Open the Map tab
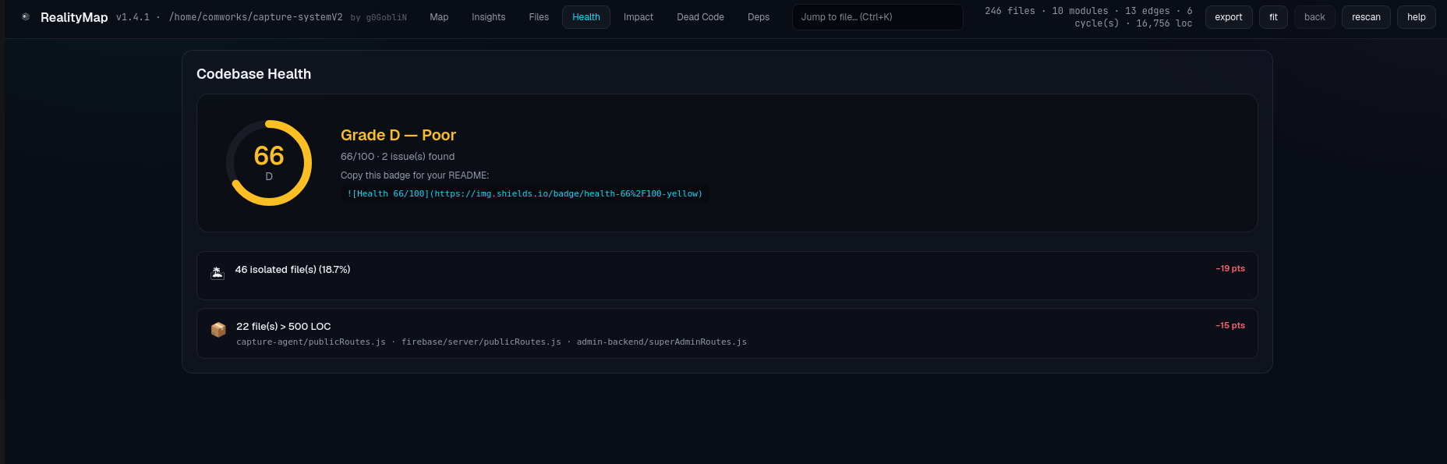The height and width of the screenshot is (464, 1447). point(439,17)
